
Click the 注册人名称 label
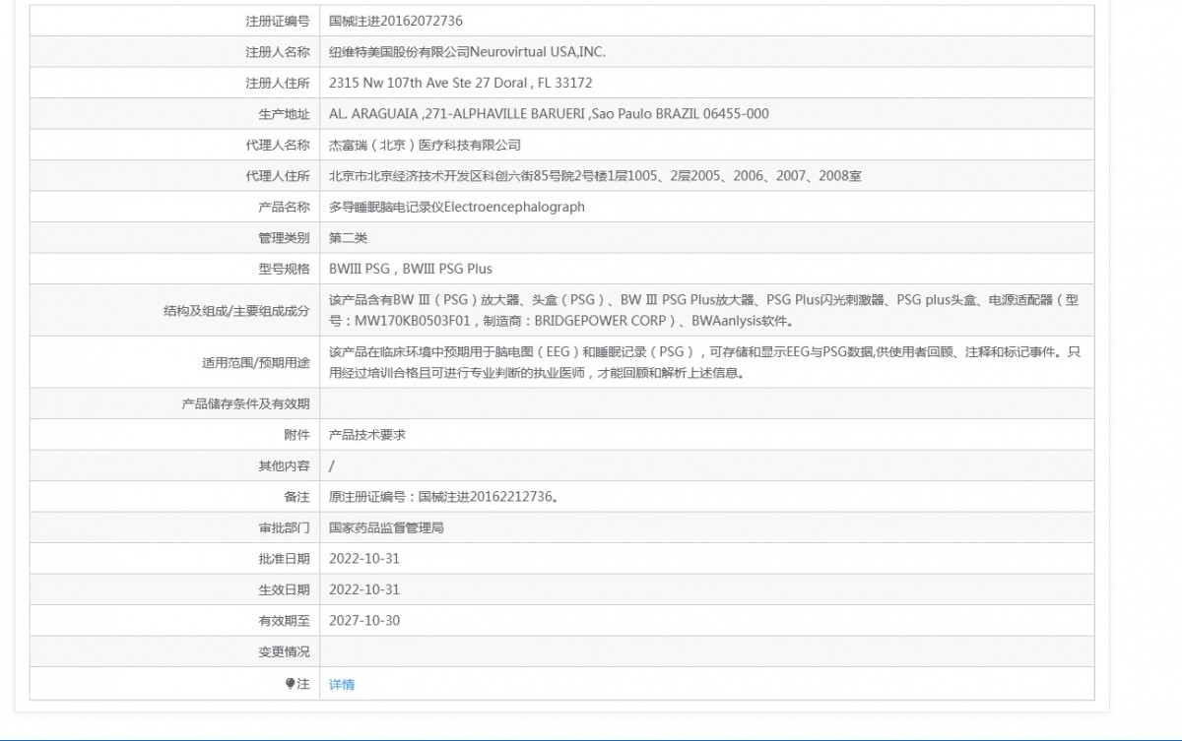pos(278,52)
